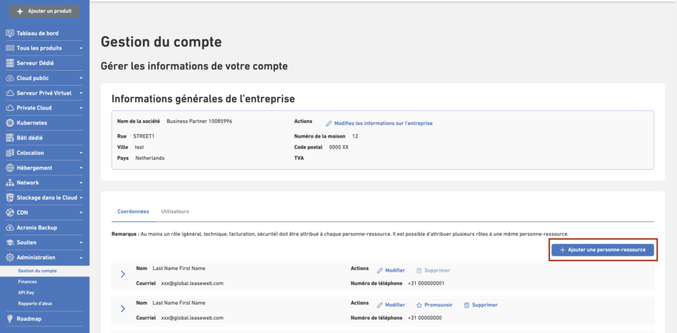Click the Stockage dans le Cloud bucket icon
Screen dimensions: 677x333
(x=10, y=198)
